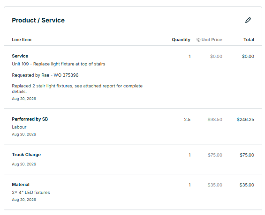Click the 2× 4" LED fixtures description
Image resolution: width=265 pixels, height=215 pixels.
(x=31, y=193)
